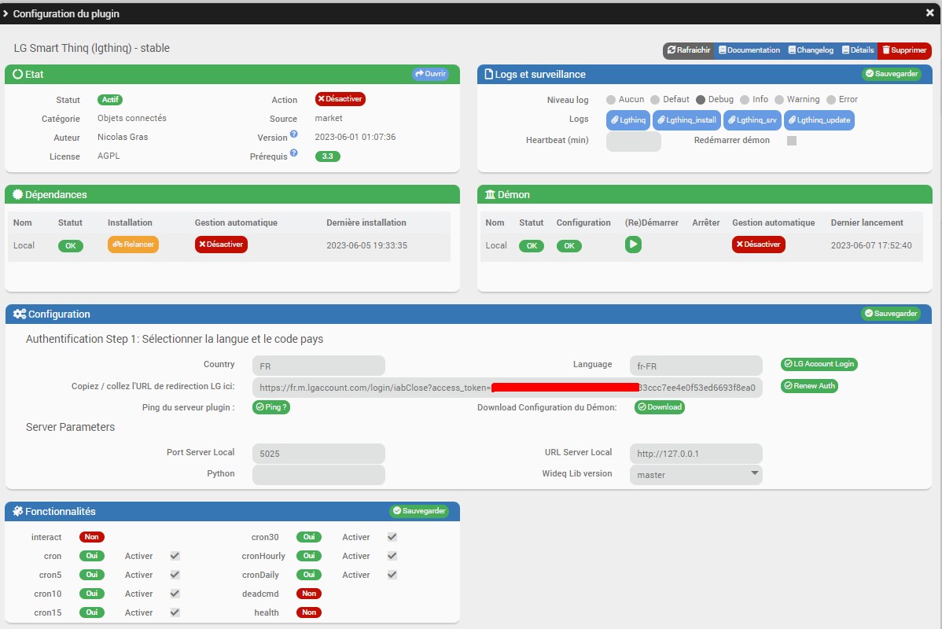Click the Language input field

(x=696, y=366)
